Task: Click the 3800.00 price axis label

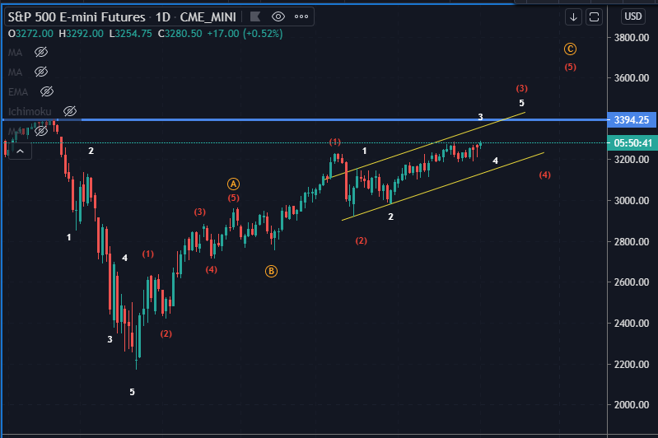Action: (x=631, y=38)
